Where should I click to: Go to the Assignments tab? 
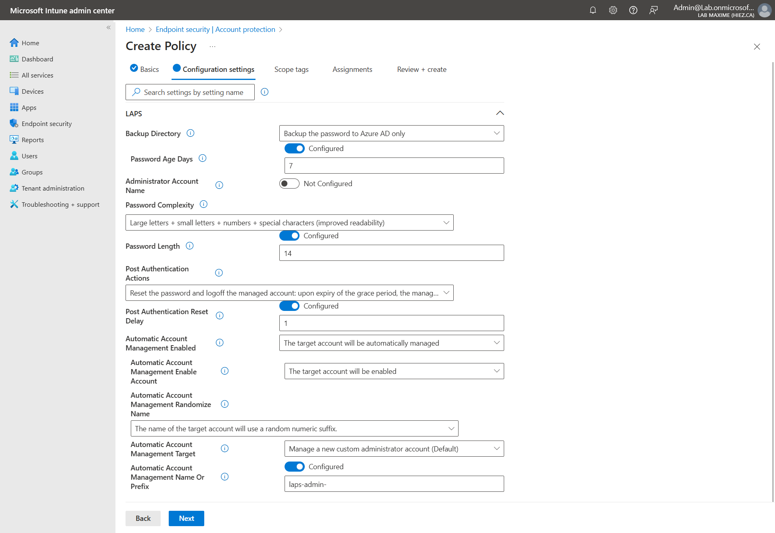pos(352,69)
